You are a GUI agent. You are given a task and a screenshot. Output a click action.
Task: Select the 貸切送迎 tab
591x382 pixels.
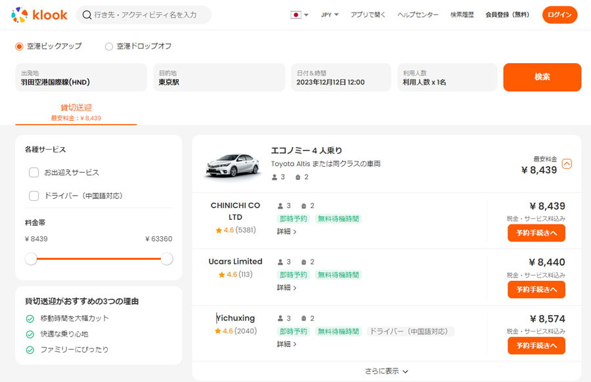pos(76,112)
